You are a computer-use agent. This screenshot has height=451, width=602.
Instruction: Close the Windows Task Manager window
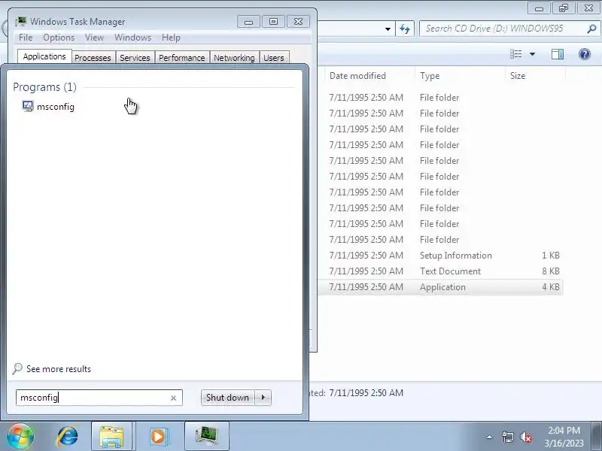pos(298,22)
